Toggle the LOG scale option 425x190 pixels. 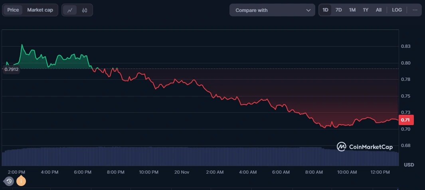[397, 10]
